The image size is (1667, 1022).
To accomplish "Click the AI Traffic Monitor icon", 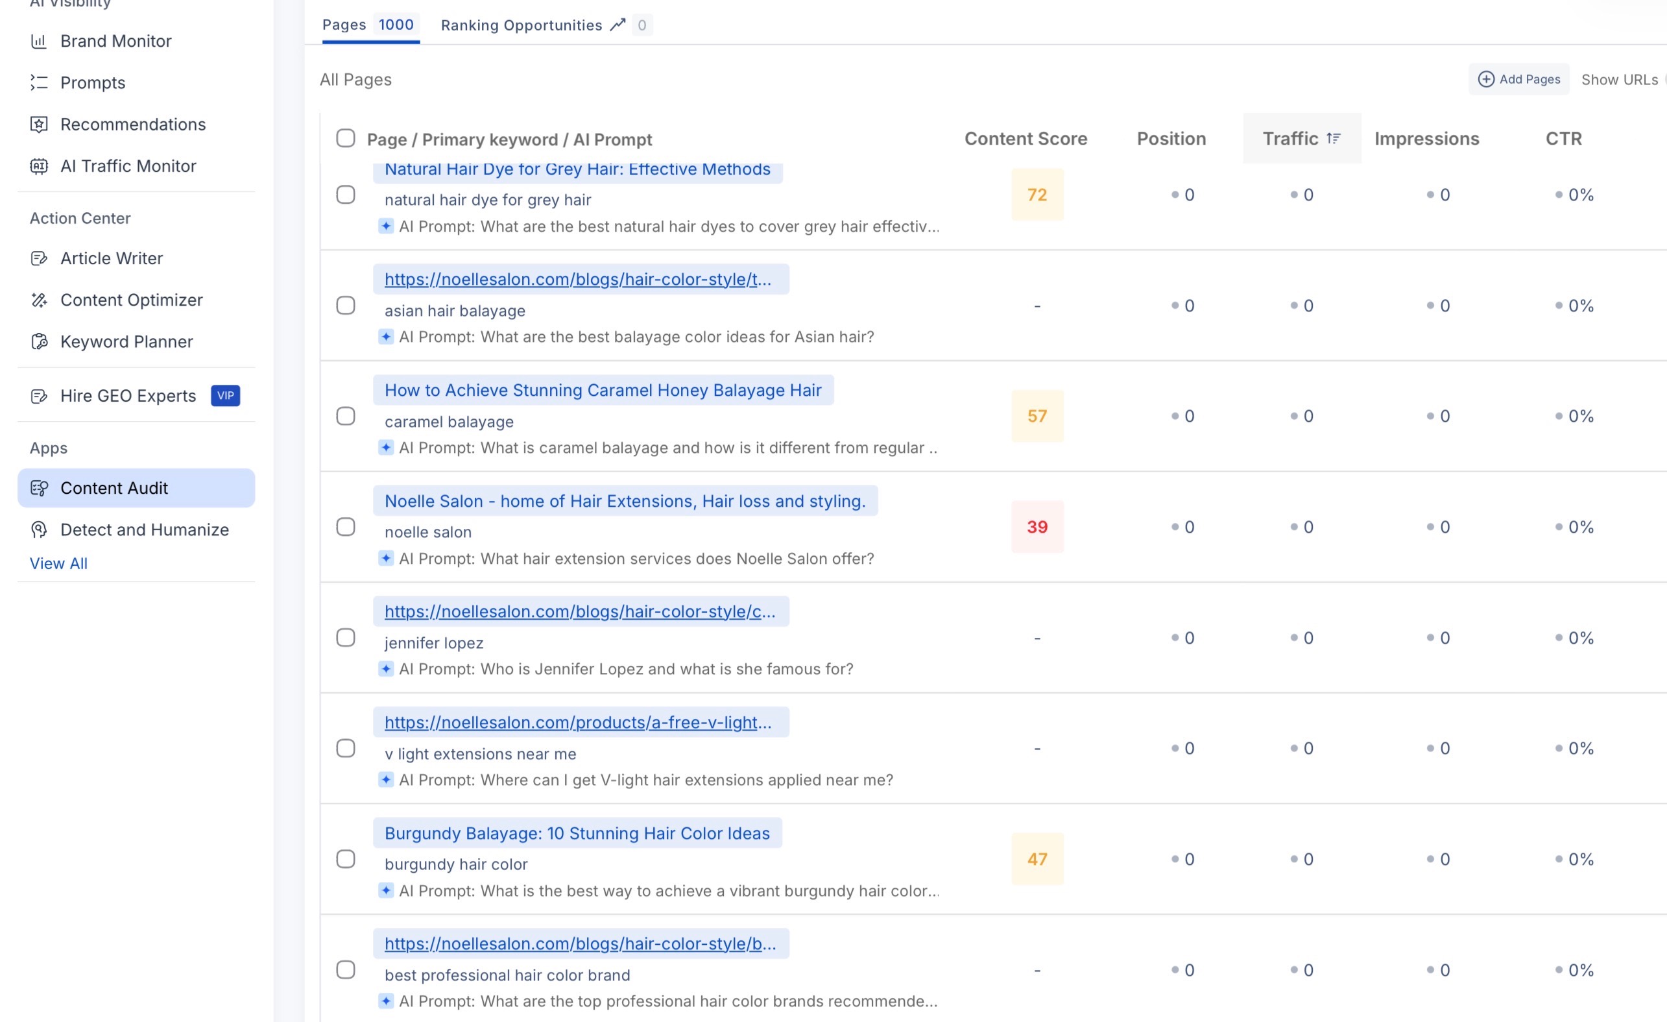I will 39,166.
